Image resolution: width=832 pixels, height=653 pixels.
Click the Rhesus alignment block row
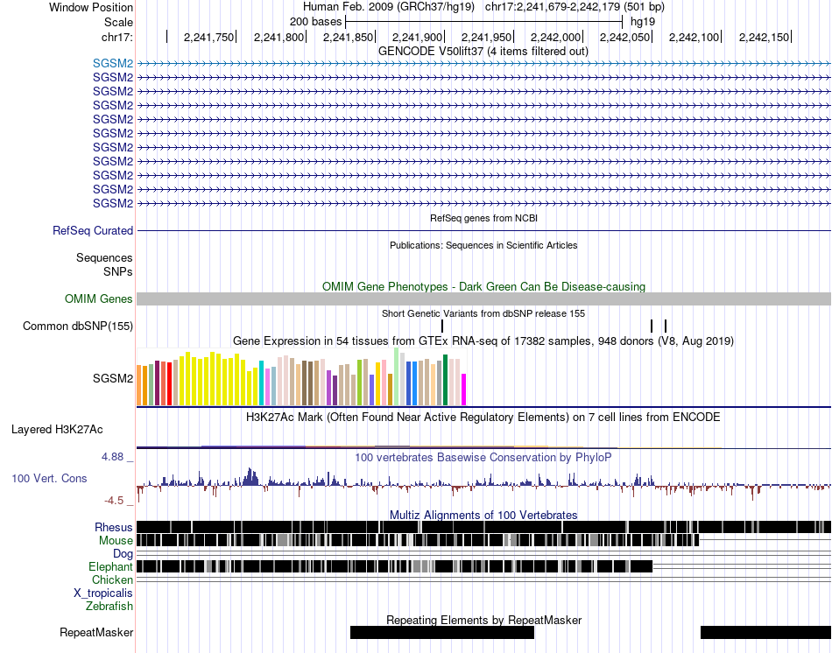(483, 527)
